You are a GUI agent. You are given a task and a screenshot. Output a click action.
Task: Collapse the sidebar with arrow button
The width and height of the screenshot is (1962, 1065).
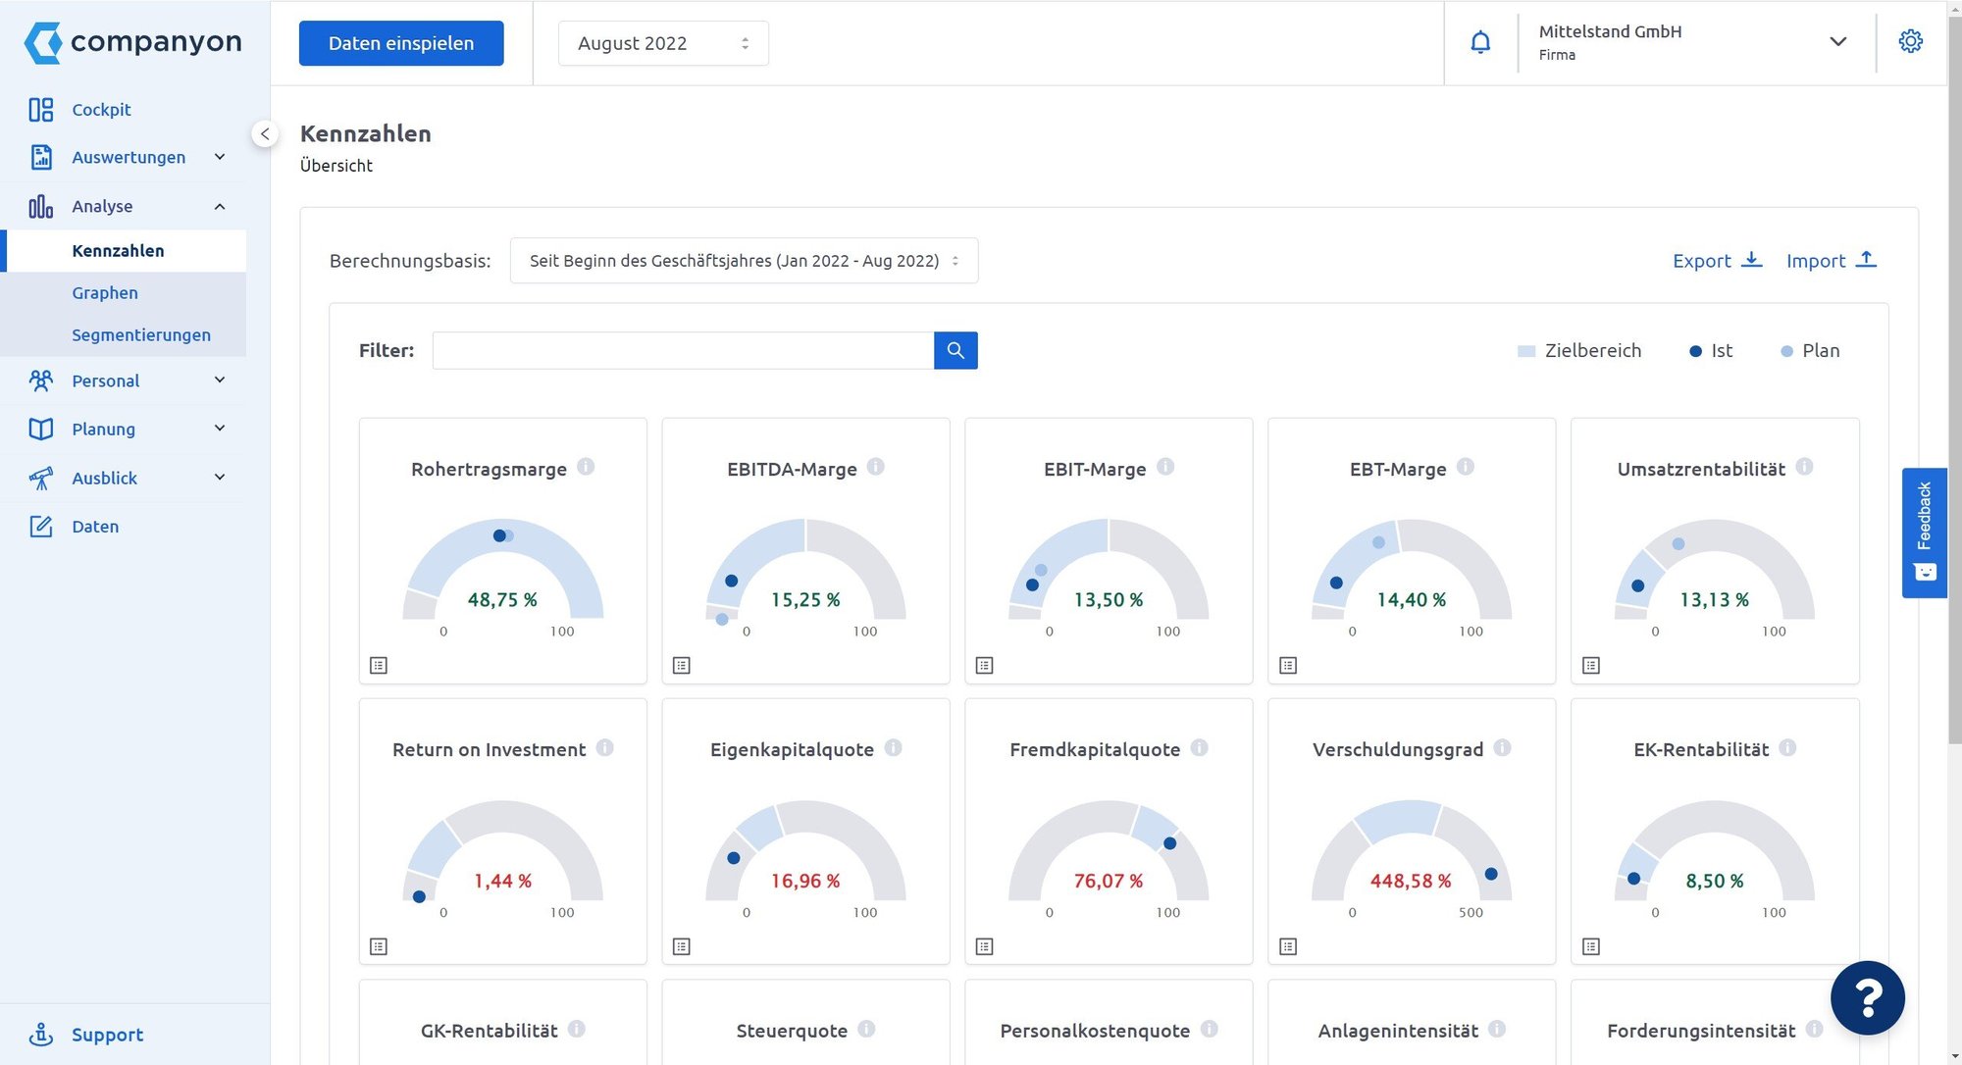click(x=265, y=134)
